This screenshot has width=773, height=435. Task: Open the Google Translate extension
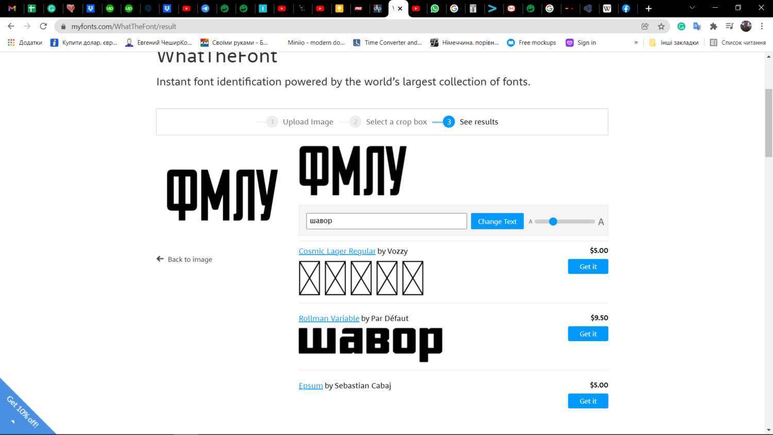(697, 26)
